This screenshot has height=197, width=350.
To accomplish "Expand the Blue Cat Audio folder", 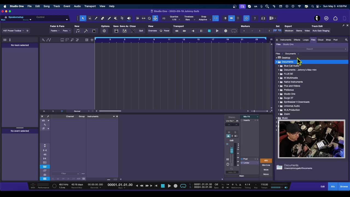I will point(279,66).
